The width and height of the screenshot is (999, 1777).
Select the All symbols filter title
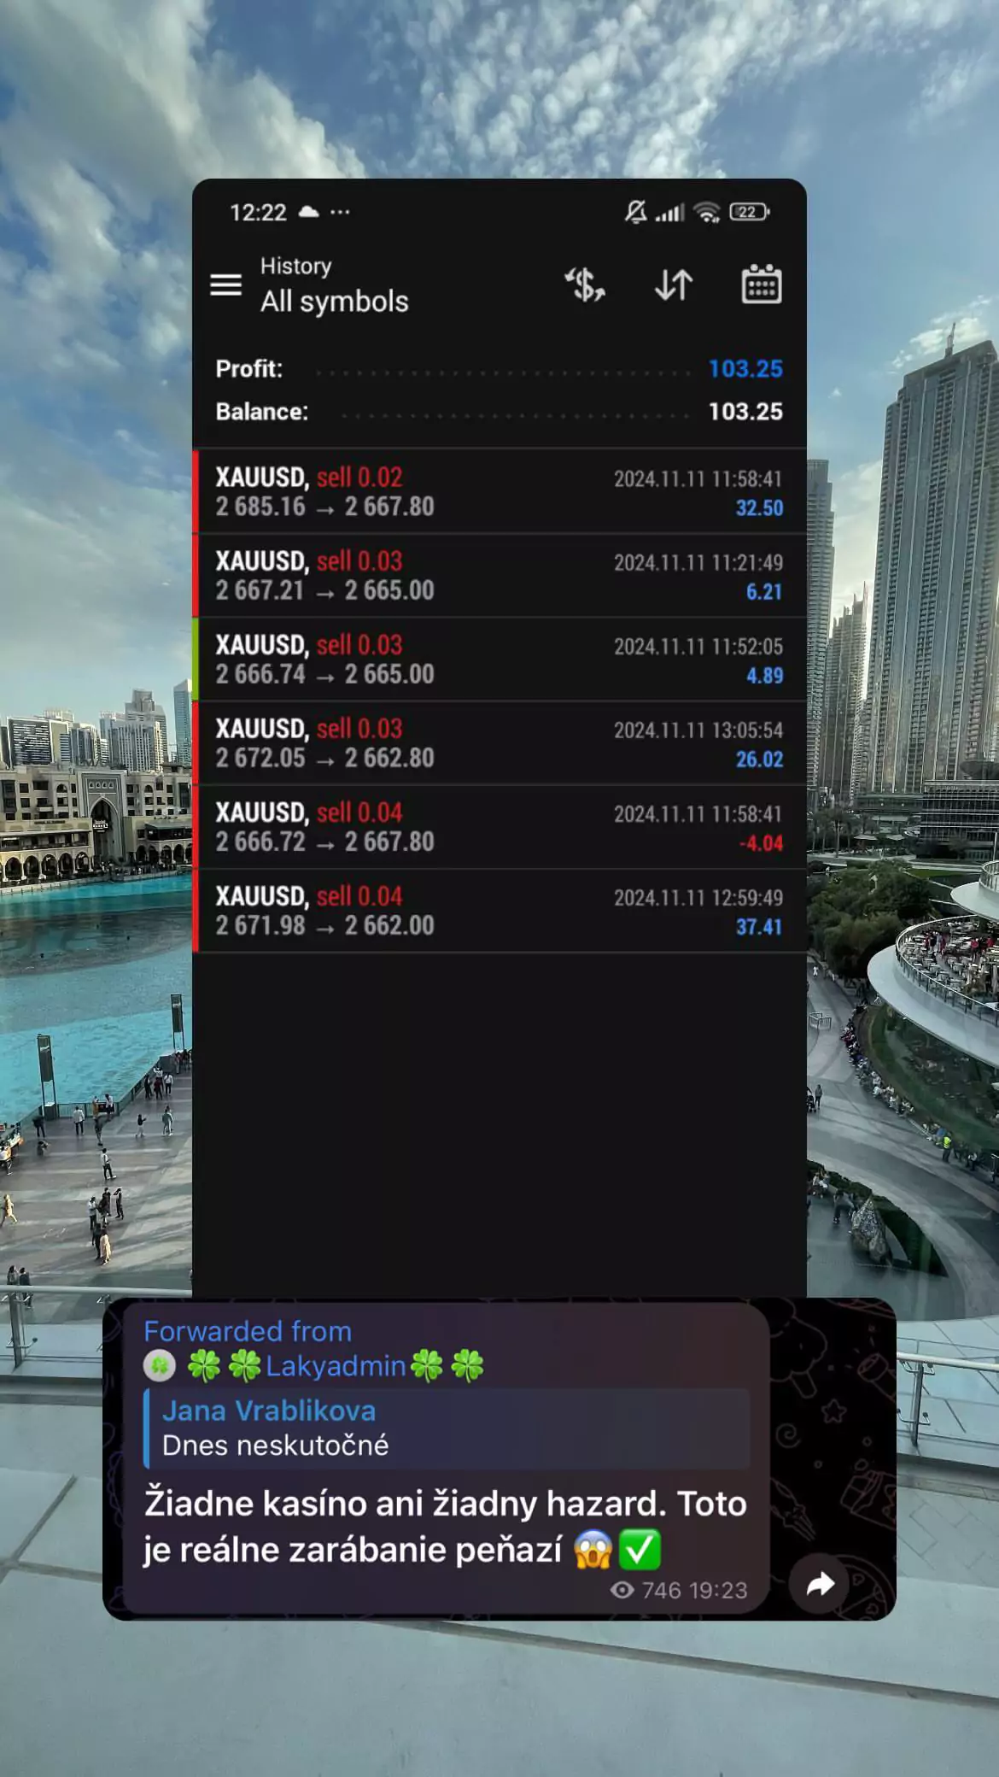tap(335, 302)
